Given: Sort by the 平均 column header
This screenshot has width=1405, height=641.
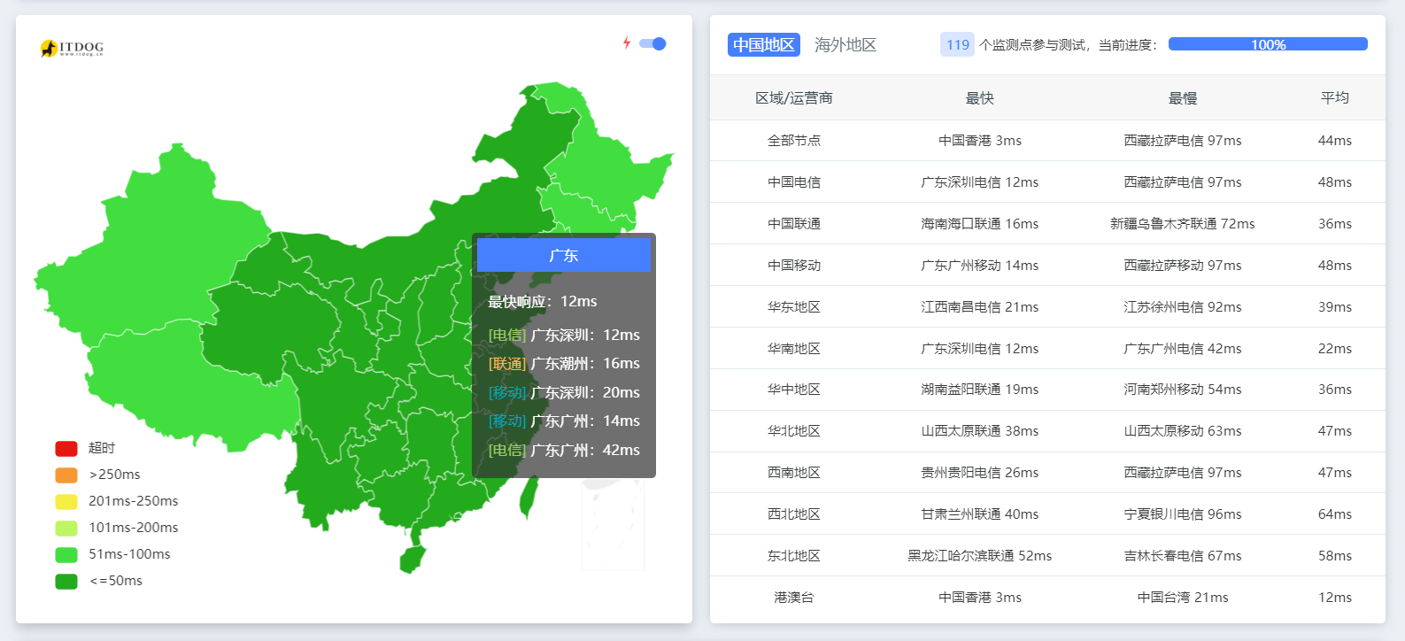Looking at the screenshot, I should [x=1334, y=98].
